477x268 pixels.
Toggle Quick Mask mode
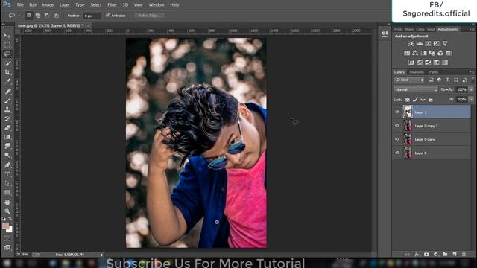click(x=7, y=238)
